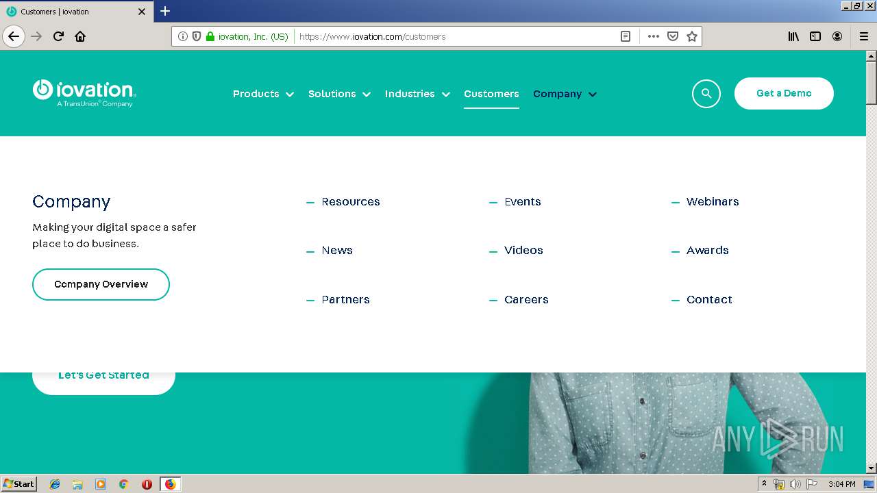The image size is (877, 493).
Task: Go to the Firefox home page
Action: 80,36
